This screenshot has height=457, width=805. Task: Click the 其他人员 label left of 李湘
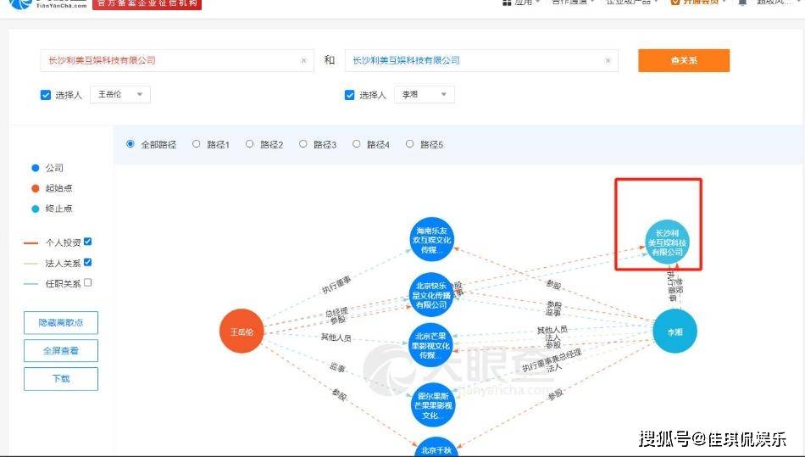point(552,330)
